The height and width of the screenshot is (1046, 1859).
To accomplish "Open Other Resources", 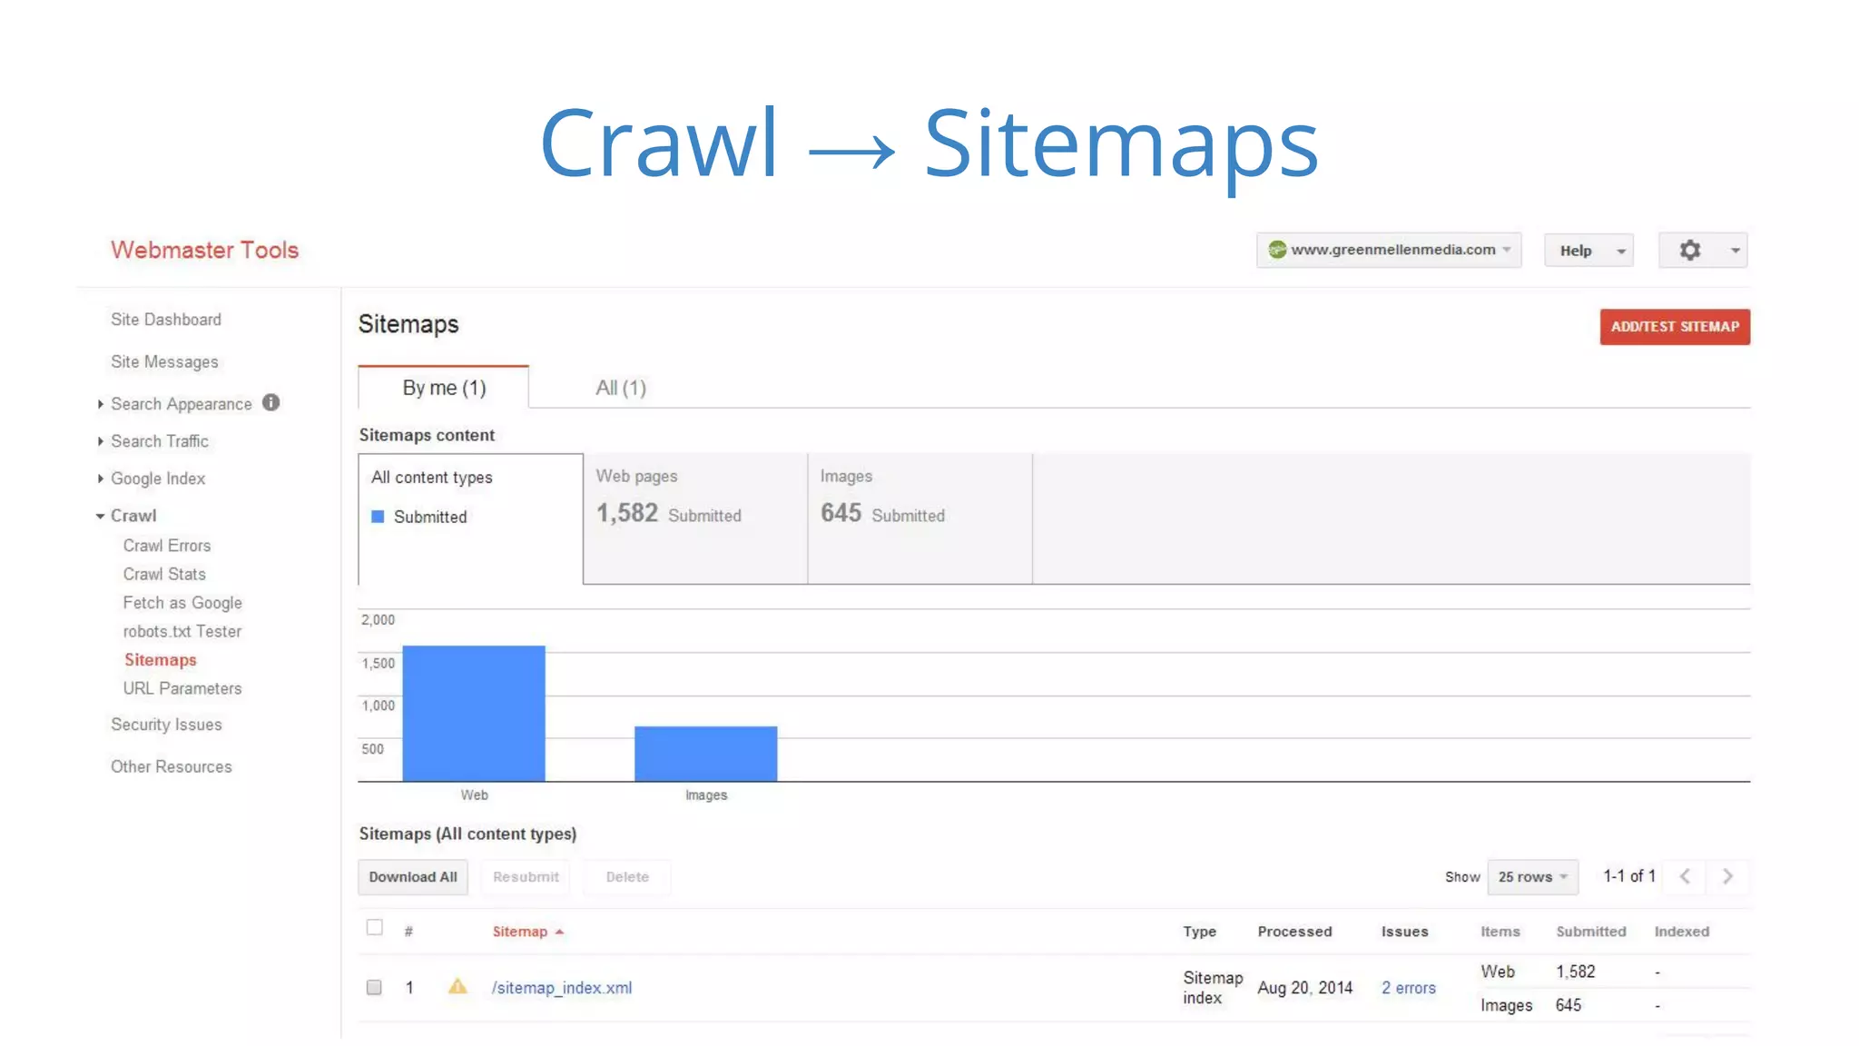I will click(x=172, y=766).
